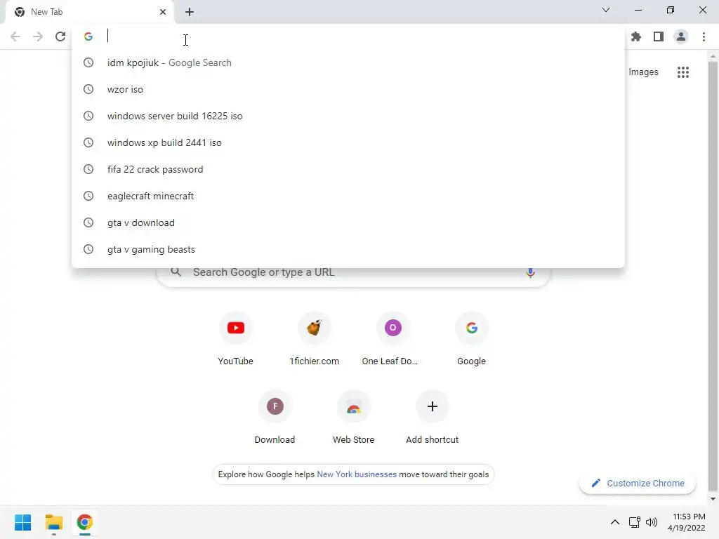Open the Google shortcut tile
The image size is (719, 539).
click(471, 338)
